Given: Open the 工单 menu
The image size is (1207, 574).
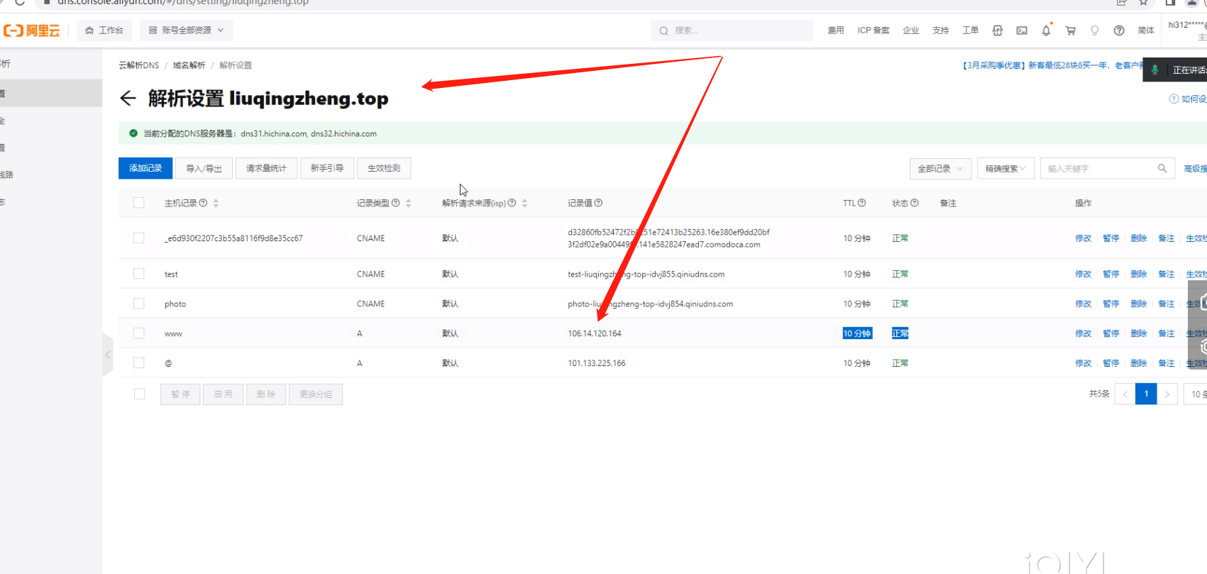Looking at the screenshot, I should tap(971, 31).
